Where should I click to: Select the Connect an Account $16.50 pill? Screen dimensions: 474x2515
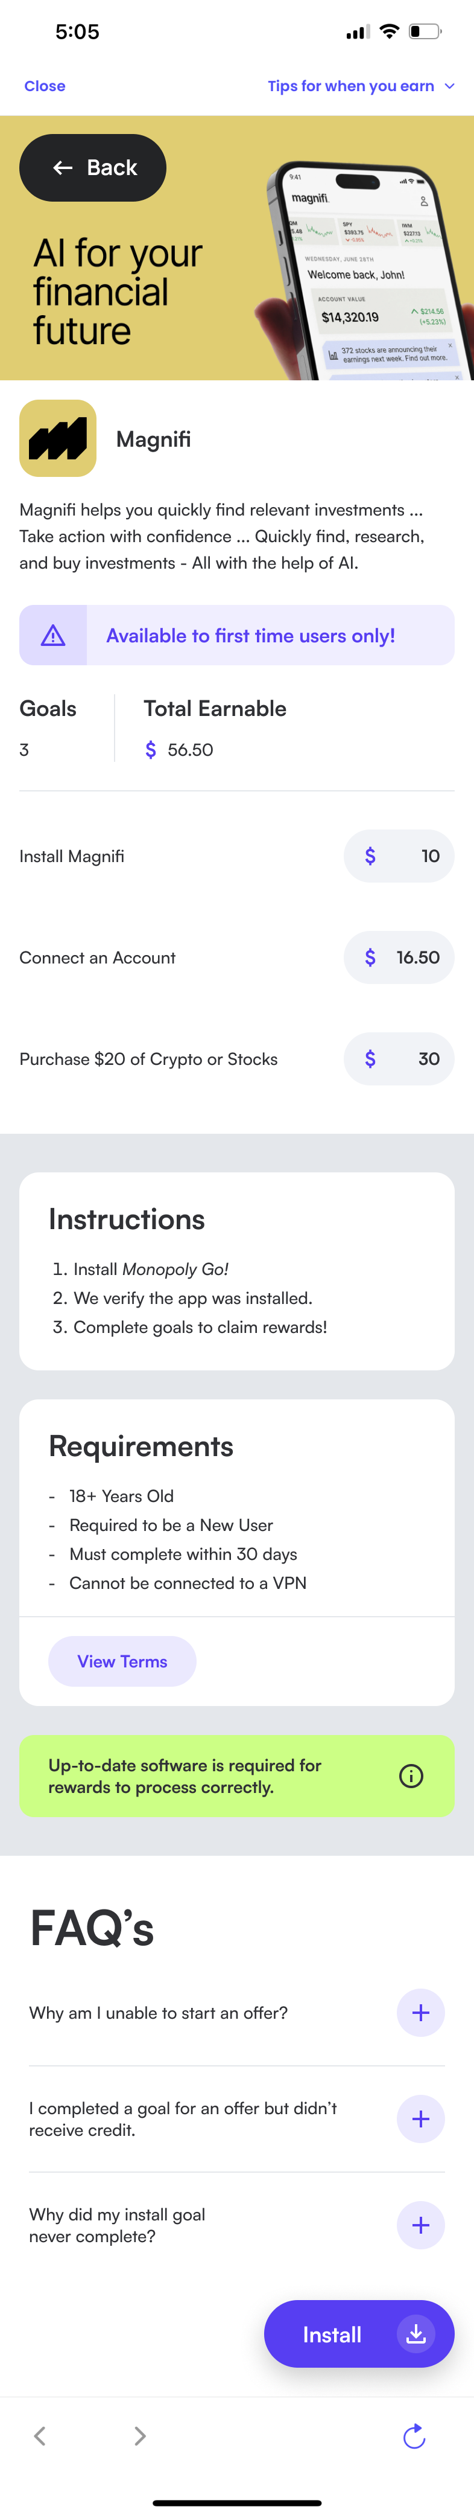point(398,958)
